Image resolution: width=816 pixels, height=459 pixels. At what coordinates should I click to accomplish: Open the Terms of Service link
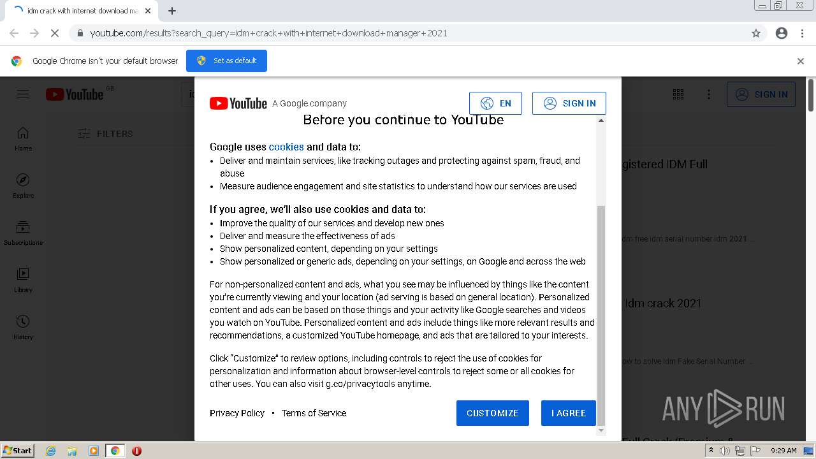[314, 413]
